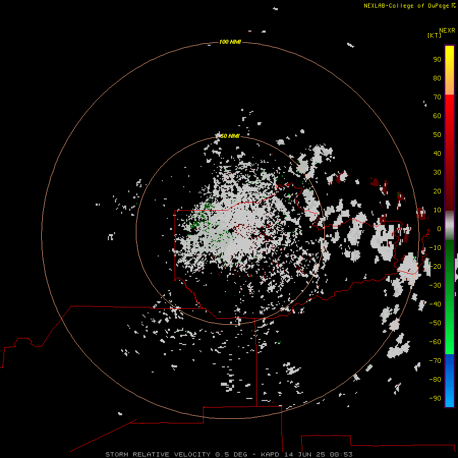Viewport: 458px width, 458px height.
Task: Click the NEXR label above the color scale
Action: [447, 31]
